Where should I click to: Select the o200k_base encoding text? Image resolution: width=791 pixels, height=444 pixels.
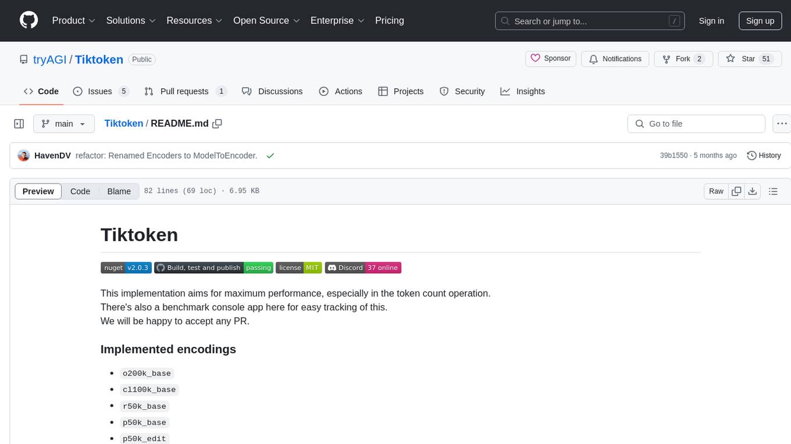pos(147,373)
